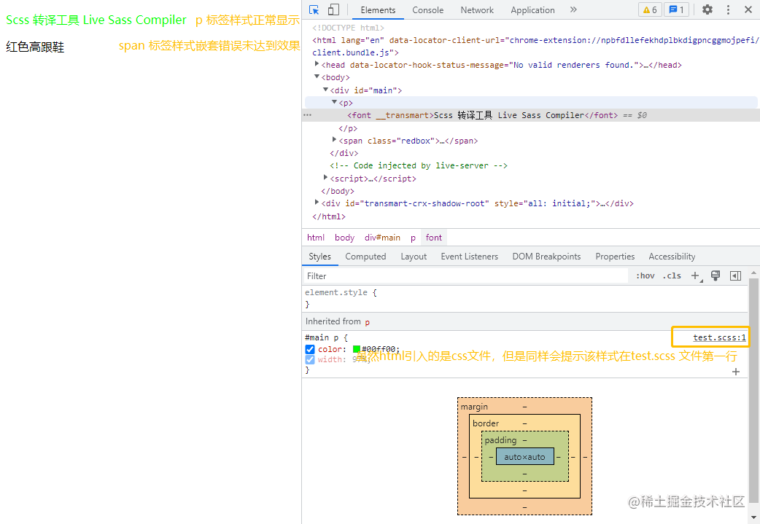Image resolution: width=760 pixels, height=524 pixels.
Task: Click the test.scss:1 source link
Action: click(719, 337)
